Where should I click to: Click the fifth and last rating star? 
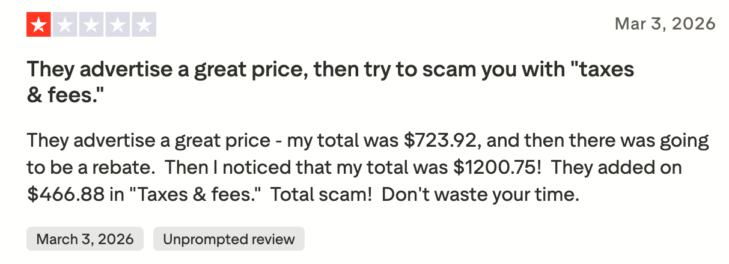[x=143, y=25]
